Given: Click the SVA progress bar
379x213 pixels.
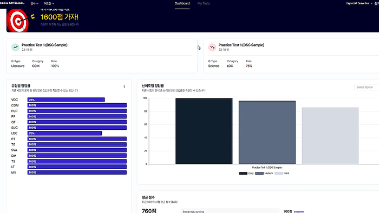Looking at the screenshot, I should [77, 150].
